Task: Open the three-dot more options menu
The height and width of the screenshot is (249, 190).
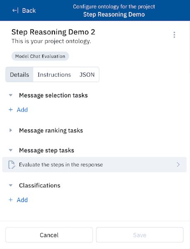Action: [174, 35]
